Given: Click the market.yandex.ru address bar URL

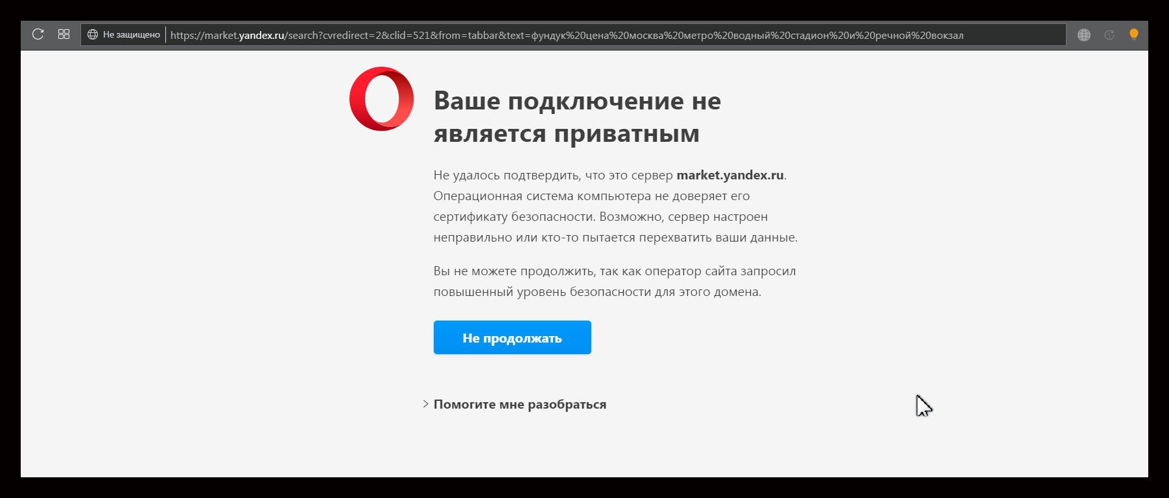Looking at the screenshot, I should 567,35.
